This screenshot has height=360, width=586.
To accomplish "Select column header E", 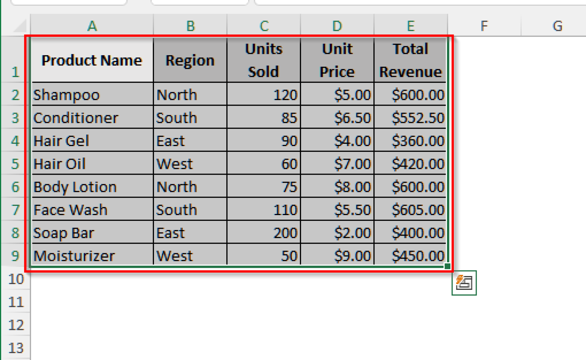I will click(x=411, y=26).
